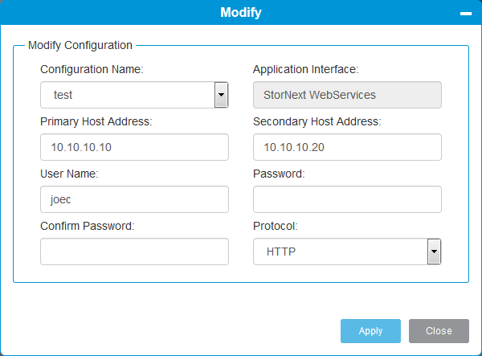Close the Modify dialog with Close button
This screenshot has width=482, height=356.
tap(439, 331)
